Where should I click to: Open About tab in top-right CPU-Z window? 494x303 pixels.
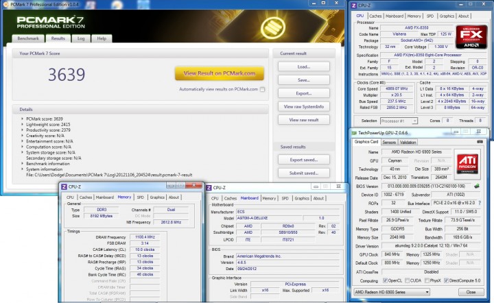click(x=463, y=16)
